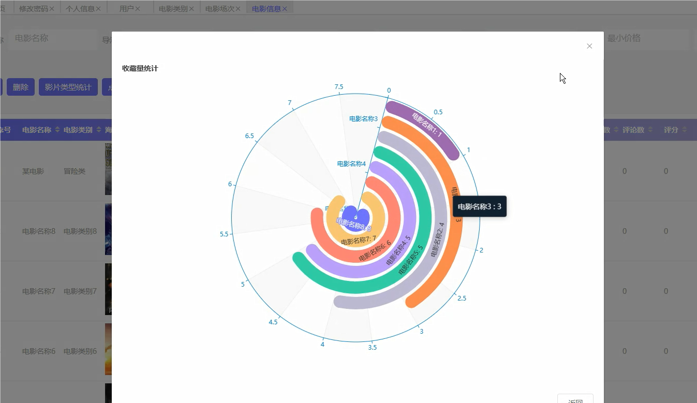Open 影片类型统计 chart button

pyautogui.click(x=68, y=87)
